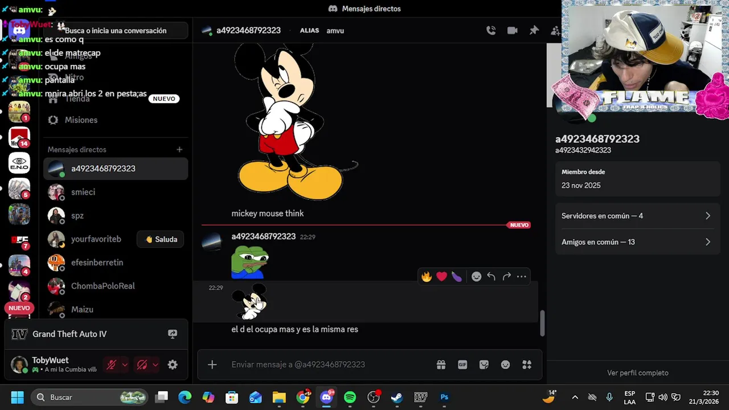Open pinned messages via the pin icon
Viewport: 729px width, 410px height.
point(534,31)
